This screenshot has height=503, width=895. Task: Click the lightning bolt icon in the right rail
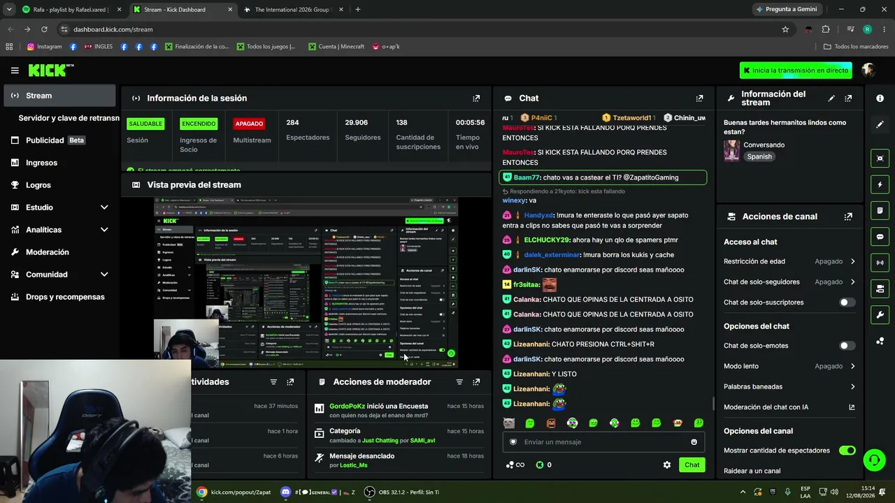[880, 184]
